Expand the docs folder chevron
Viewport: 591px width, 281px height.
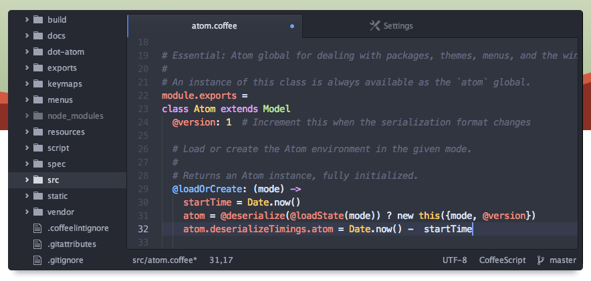(27, 36)
